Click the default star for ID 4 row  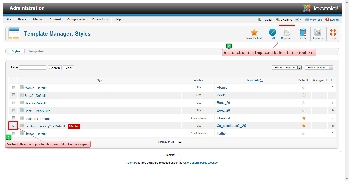[x=304, y=103]
